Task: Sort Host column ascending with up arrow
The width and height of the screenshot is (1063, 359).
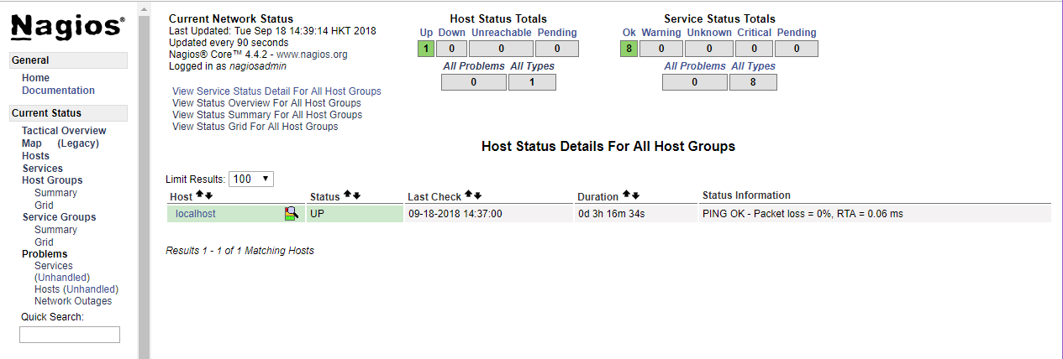Action: 200,195
